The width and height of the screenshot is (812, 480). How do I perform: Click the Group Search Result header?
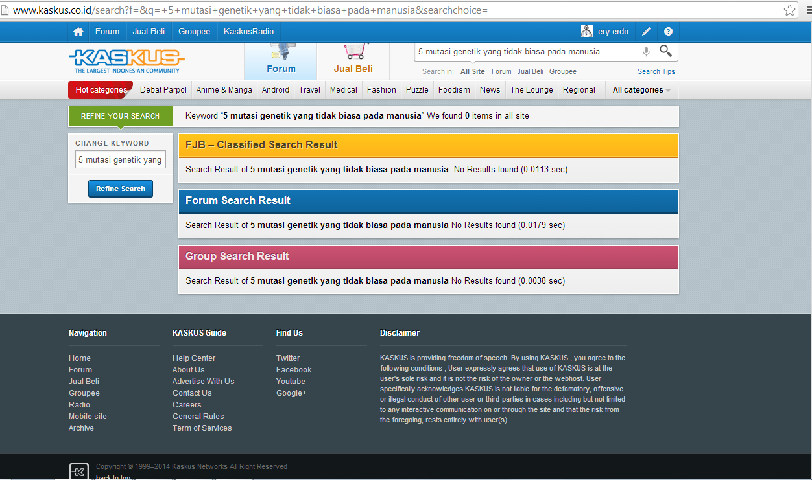pyautogui.click(x=429, y=257)
